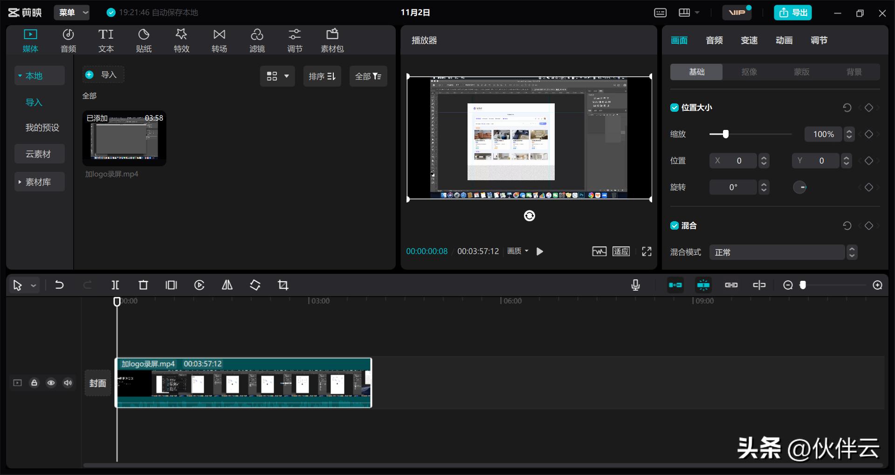Expand the 素材库 tree item
This screenshot has width=895, height=475.
[x=20, y=182]
